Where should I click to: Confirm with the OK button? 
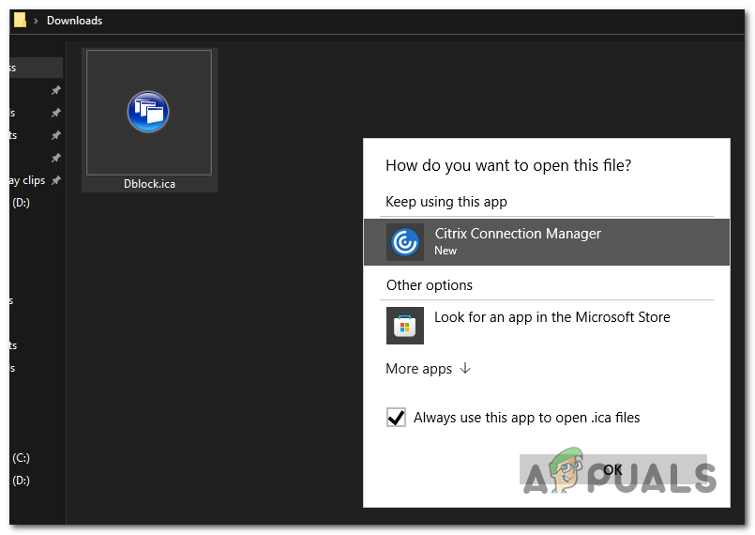pyautogui.click(x=612, y=470)
